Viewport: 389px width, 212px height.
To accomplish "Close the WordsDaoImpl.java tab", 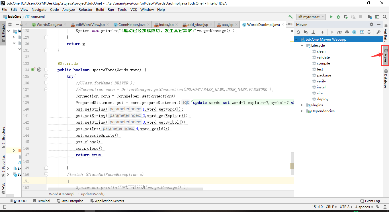I will point(283,25).
